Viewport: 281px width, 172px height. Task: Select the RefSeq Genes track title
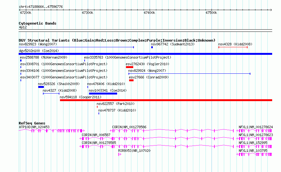[32, 123]
